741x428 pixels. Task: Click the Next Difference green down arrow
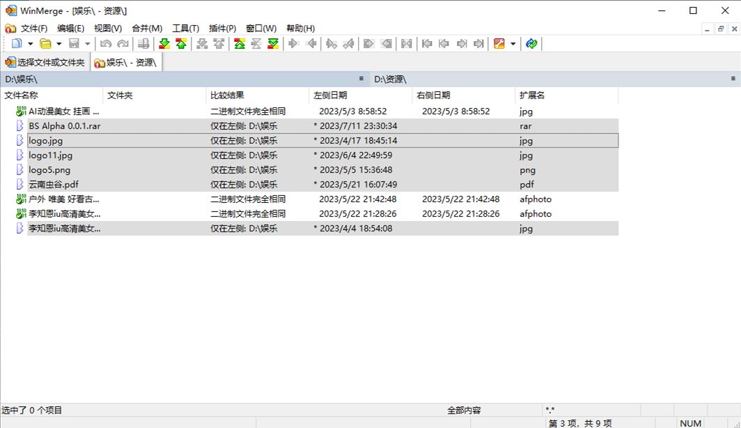[164, 44]
